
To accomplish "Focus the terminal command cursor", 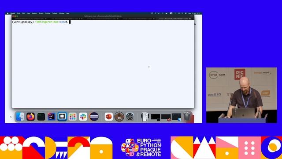I will pos(70,22).
